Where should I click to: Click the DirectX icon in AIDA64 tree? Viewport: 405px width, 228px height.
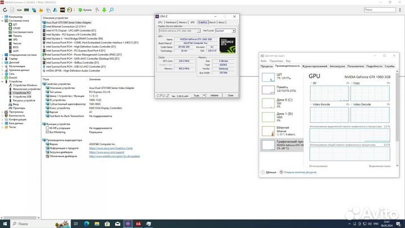(6, 78)
